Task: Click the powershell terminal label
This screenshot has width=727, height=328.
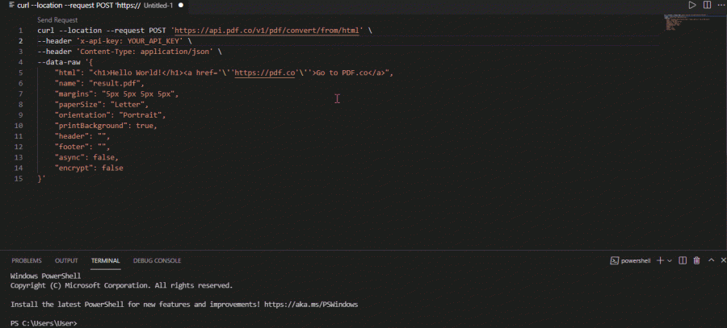Action: coord(636,261)
